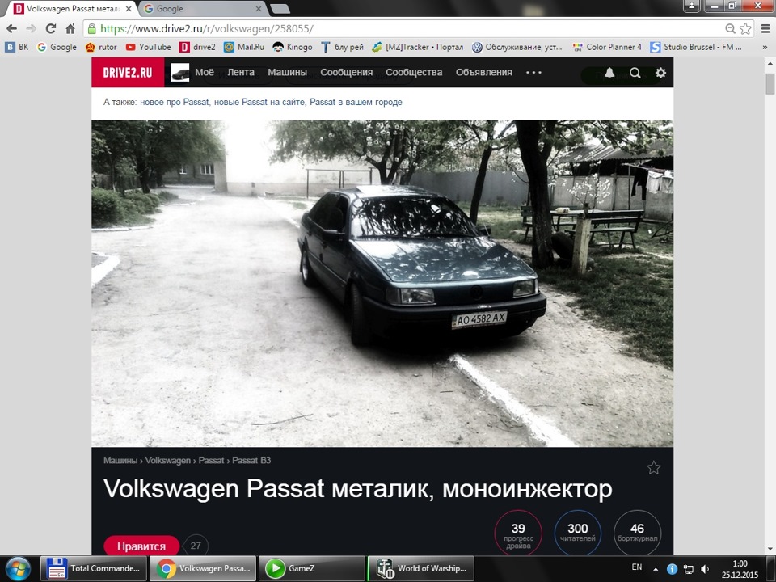Click the page vertical scrollbar thumb
This screenshot has height=582, width=776.
point(770,83)
